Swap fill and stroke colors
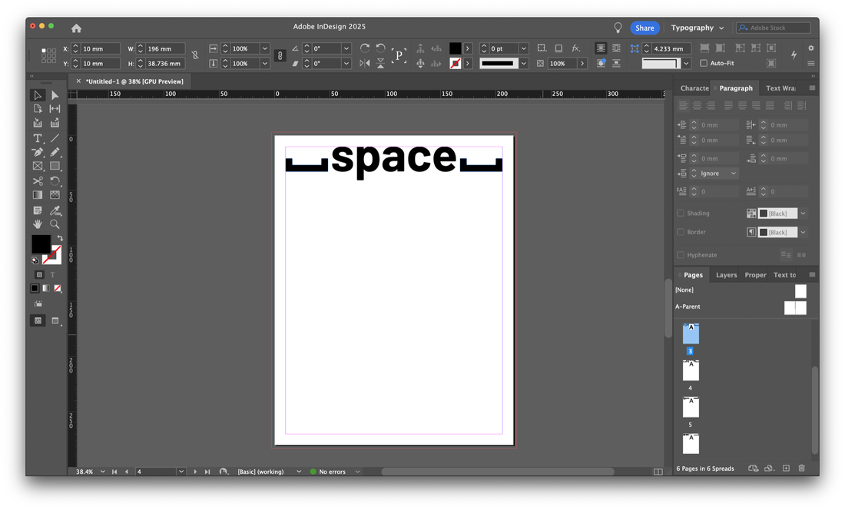845x510 pixels. [x=60, y=238]
